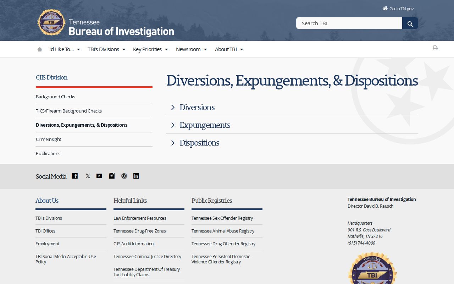
Task: Open the Key Priorities dropdown menu
Action: coord(150,49)
